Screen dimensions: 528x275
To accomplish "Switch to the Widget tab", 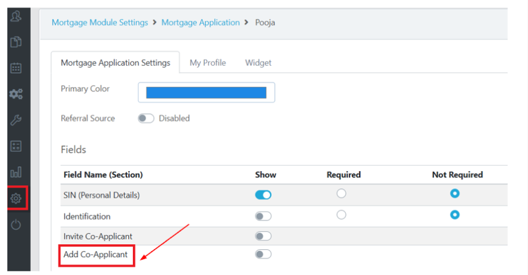I will coord(258,63).
